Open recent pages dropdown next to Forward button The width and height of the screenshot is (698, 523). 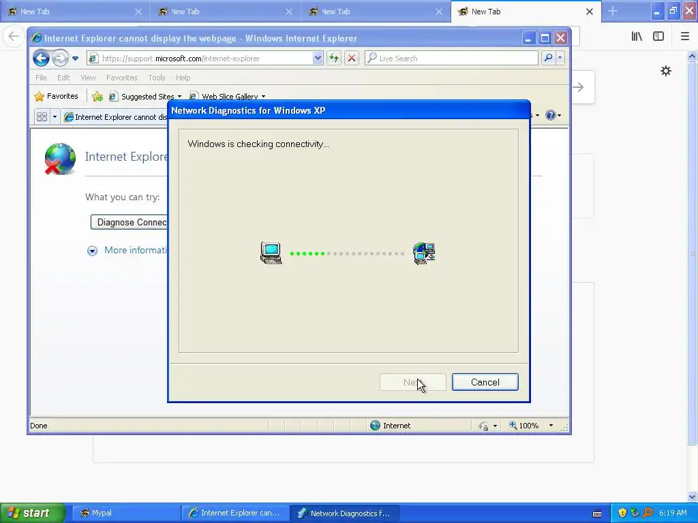click(x=75, y=59)
